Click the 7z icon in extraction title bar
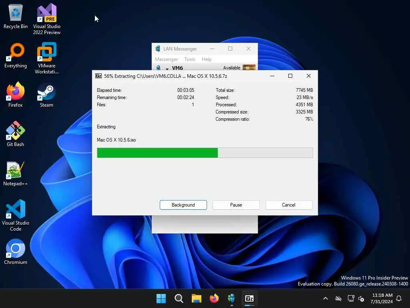This screenshot has width=410, height=308. 98,76
